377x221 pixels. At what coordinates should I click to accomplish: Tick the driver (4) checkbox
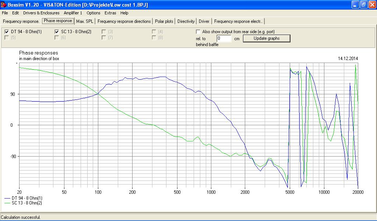click(x=154, y=32)
